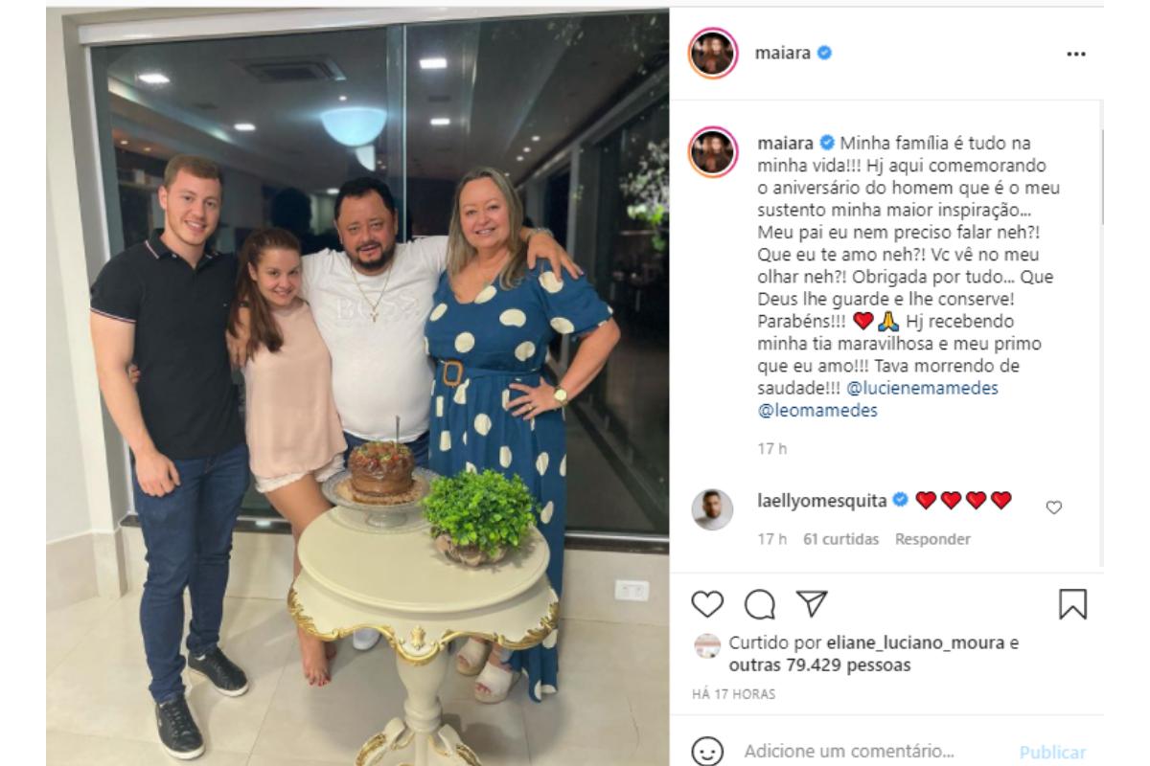Viewport: 1150px width, 766px height.
Task: View list of outras 79.429 pessoas
Action: 819,665
